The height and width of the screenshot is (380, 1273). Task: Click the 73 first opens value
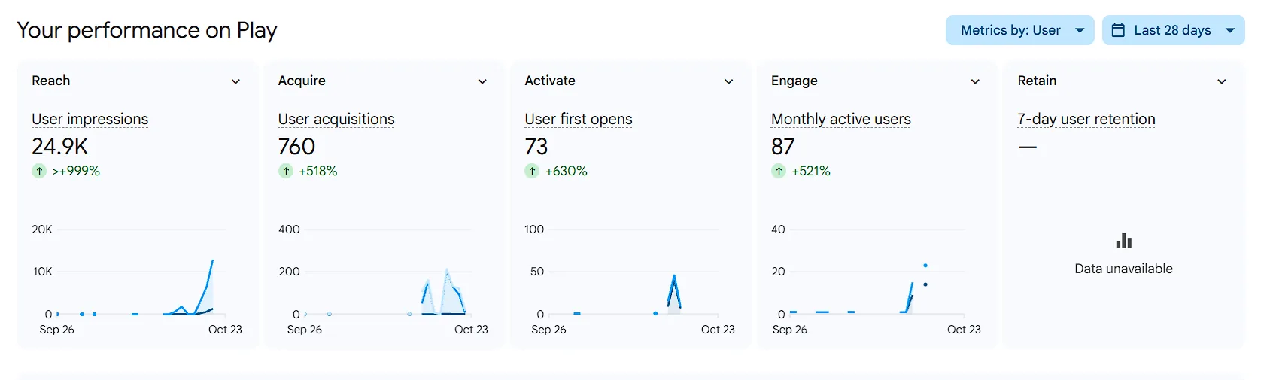coord(536,147)
